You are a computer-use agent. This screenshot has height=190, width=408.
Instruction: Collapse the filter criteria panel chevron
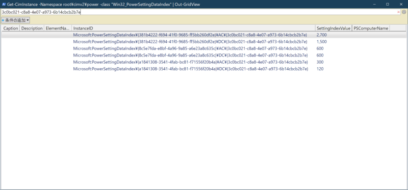click(404, 12)
